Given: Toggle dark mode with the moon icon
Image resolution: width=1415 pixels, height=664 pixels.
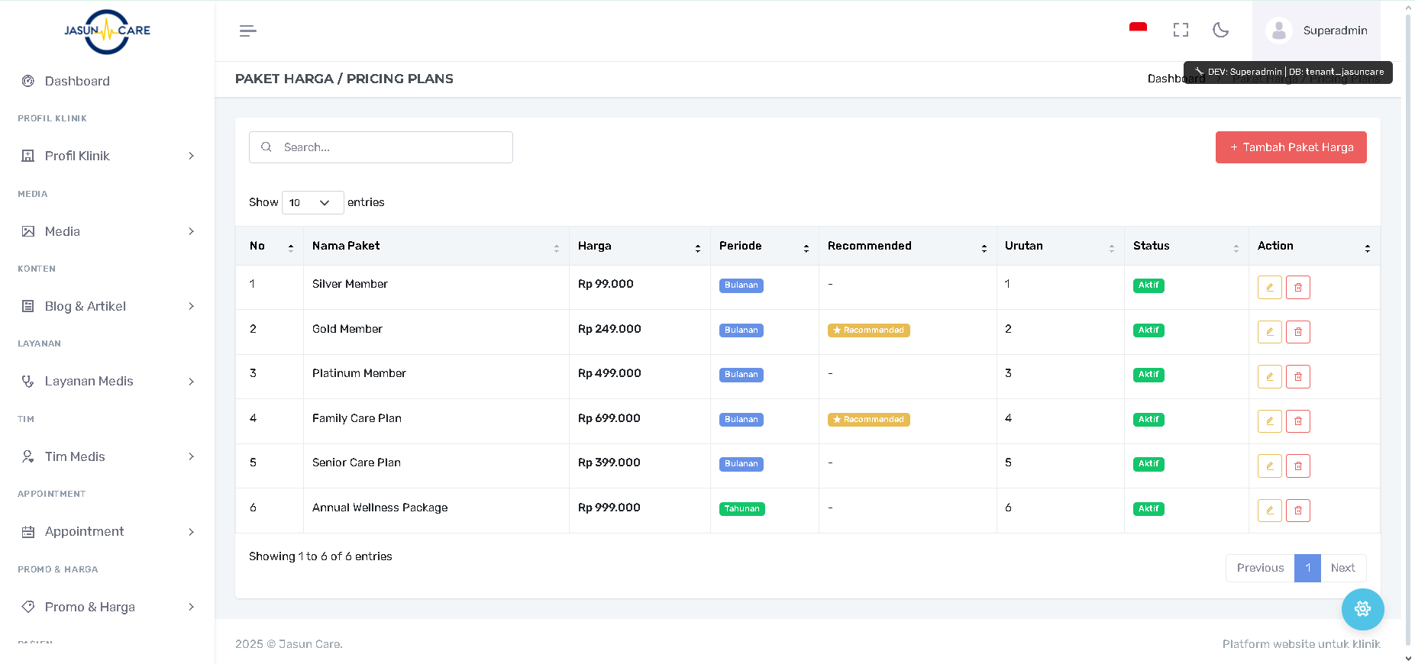Looking at the screenshot, I should [x=1220, y=30].
